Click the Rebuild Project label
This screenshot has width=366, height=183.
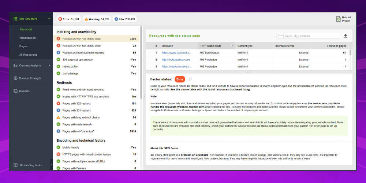coord(346,19)
